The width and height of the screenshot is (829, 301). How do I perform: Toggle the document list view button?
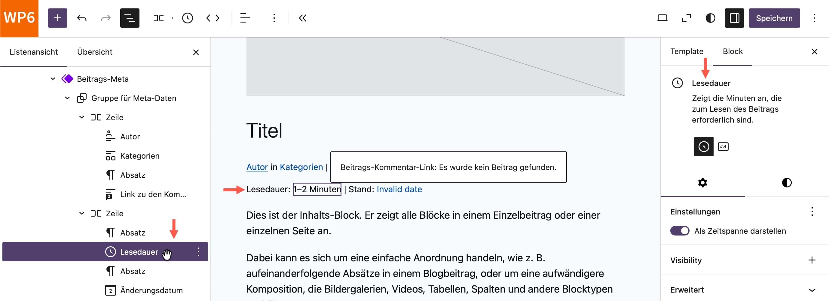click(x=129, y=18)
